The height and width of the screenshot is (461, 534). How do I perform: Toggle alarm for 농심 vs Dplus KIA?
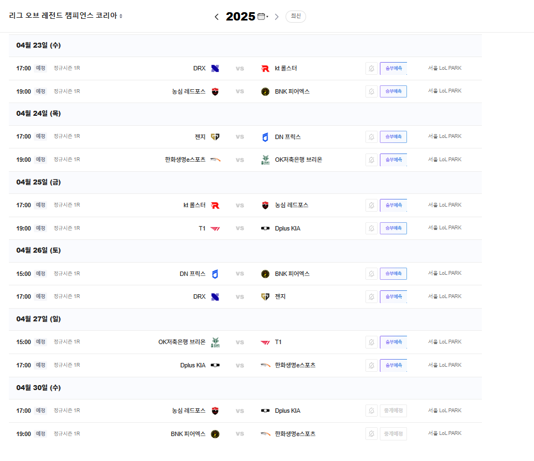[x=372, y=411]
